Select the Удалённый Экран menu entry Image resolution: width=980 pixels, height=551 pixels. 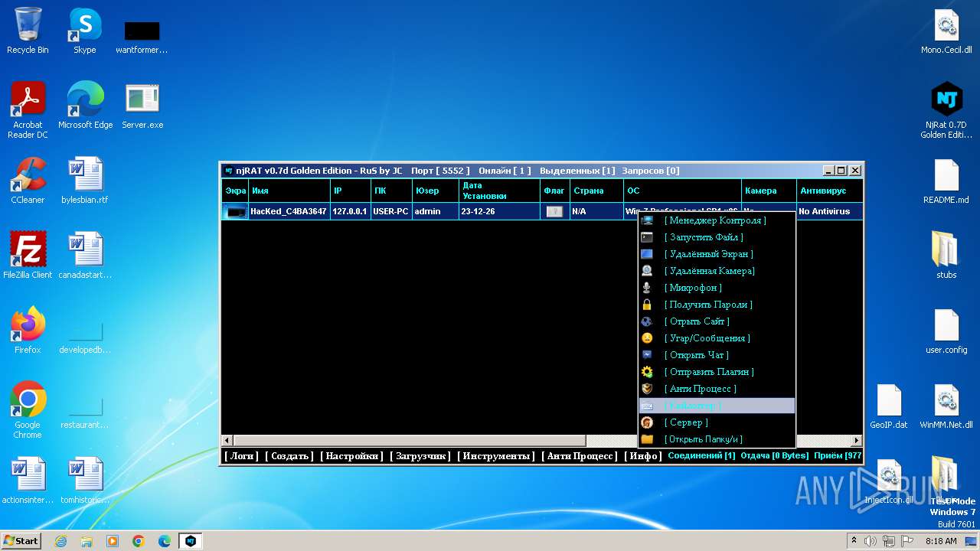coord(717,254)
